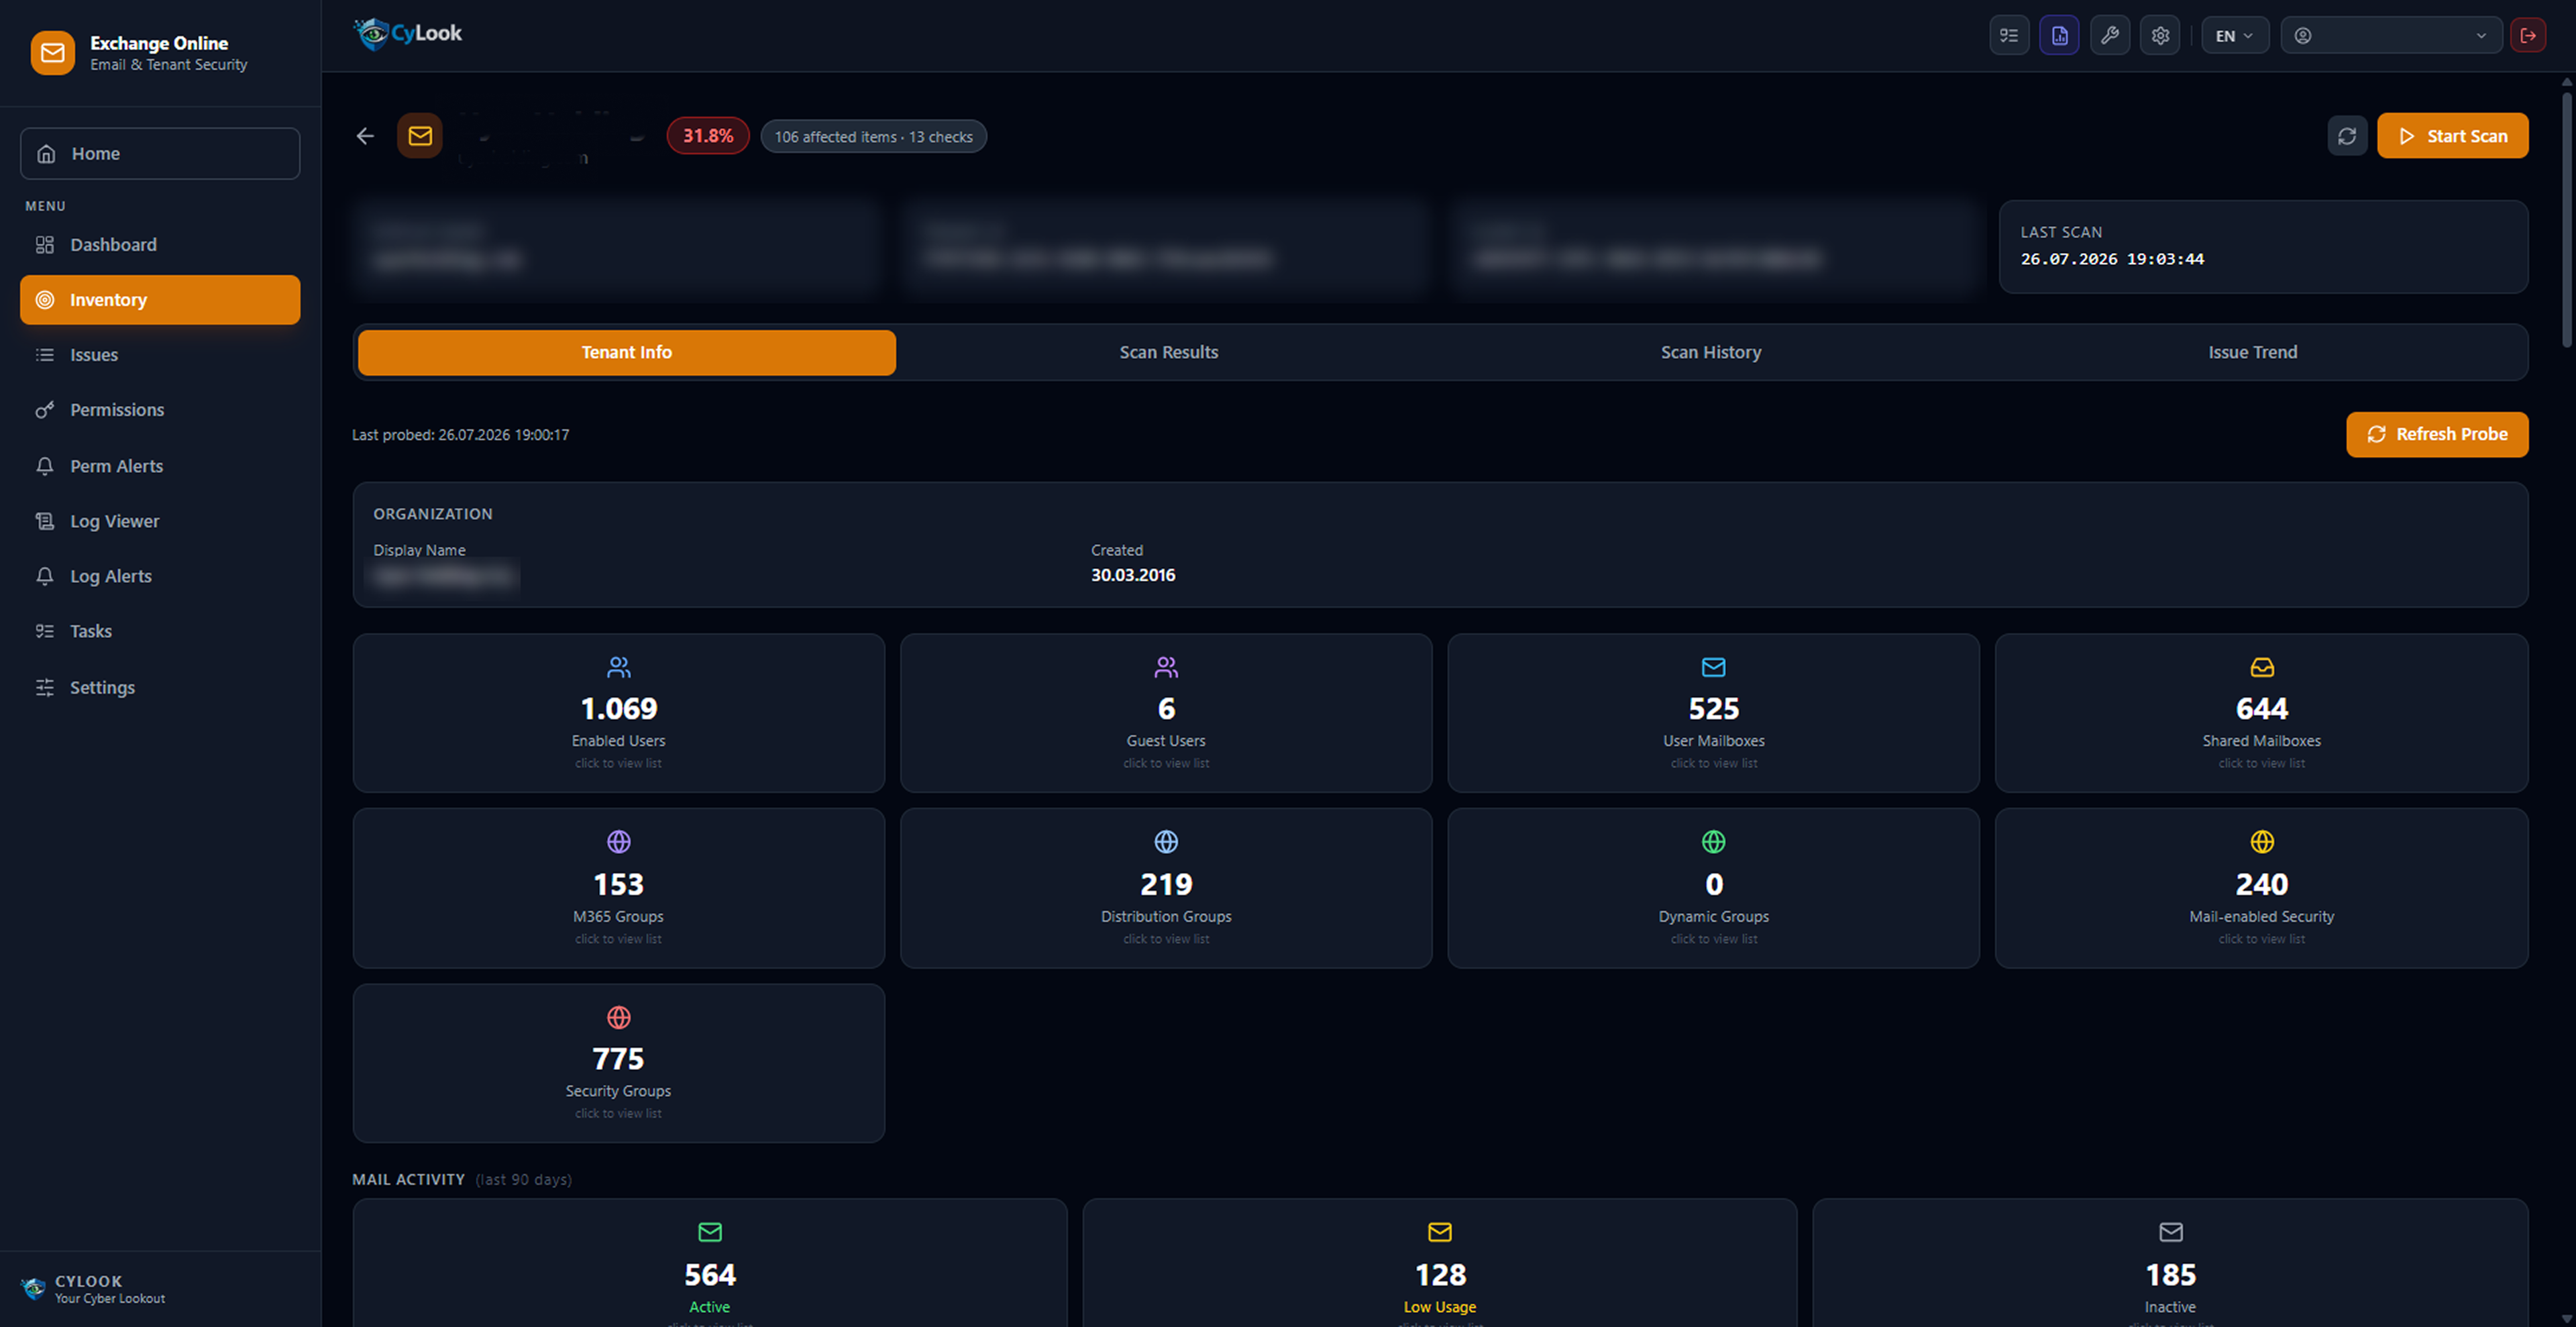Open Log Viewer from the sidebar

point(160,521)
